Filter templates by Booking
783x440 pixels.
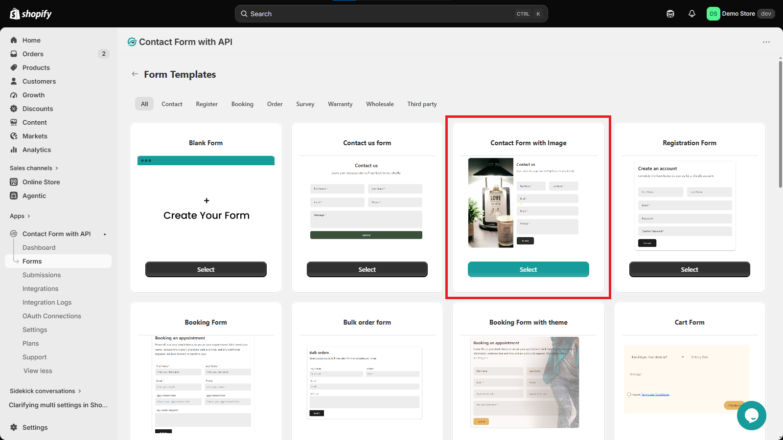[x=242, y=104]
